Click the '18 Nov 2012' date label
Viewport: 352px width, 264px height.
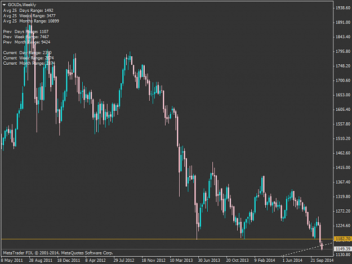click(153, 261)
